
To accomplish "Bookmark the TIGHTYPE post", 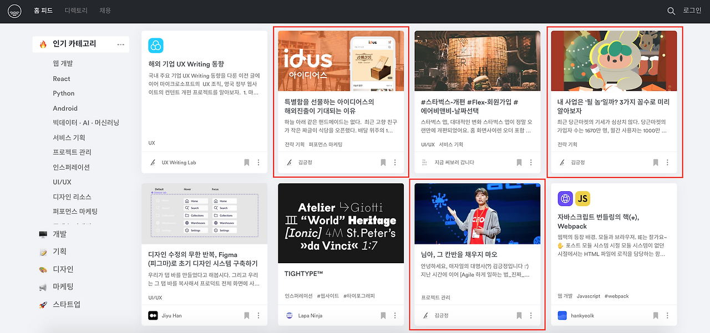I will pos(383,315).
